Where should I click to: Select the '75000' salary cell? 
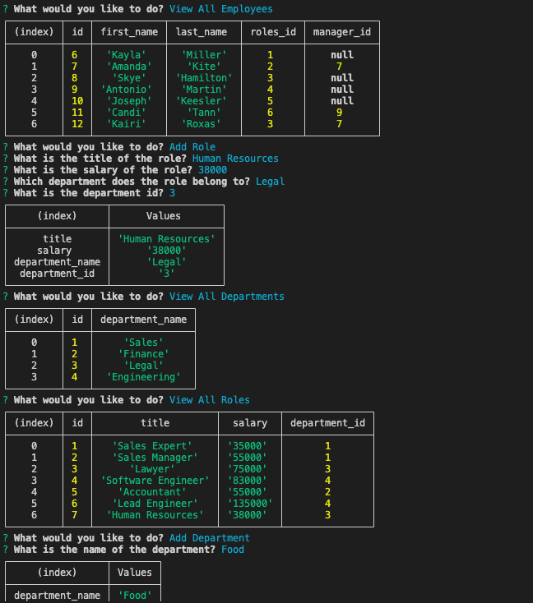pos(248,469)
